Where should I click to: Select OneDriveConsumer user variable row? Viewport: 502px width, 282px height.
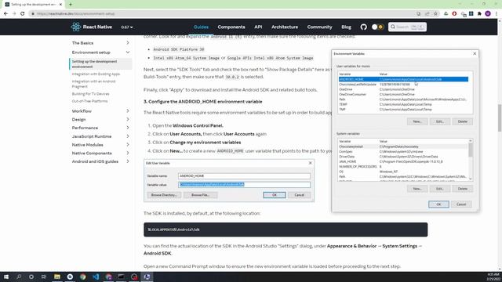click(x=403, y=94)
